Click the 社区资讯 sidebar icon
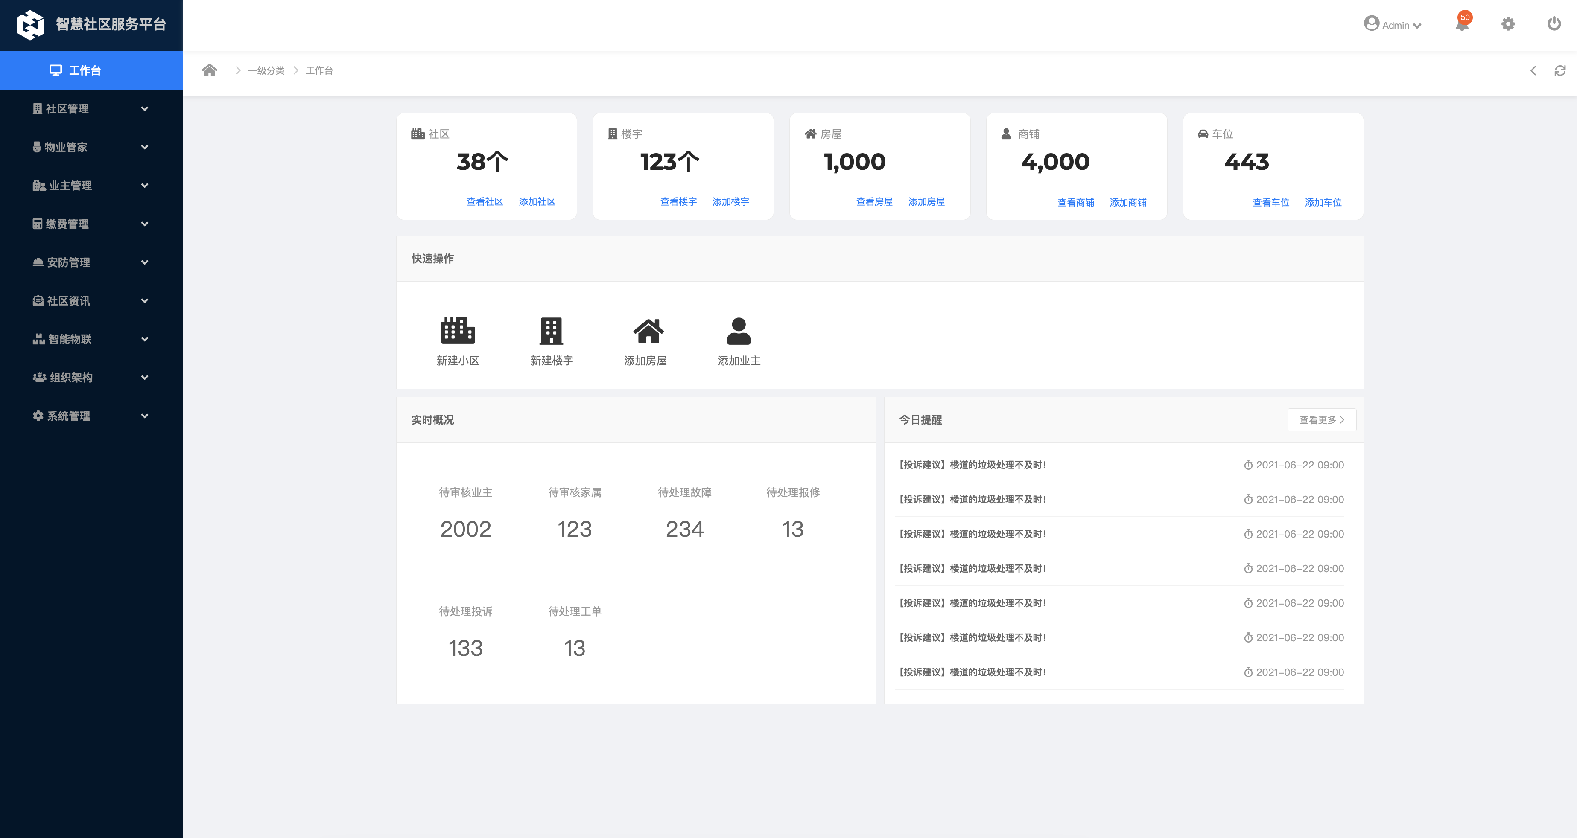This screenshot has width=1577, height=838. click(x=38, y=300)
